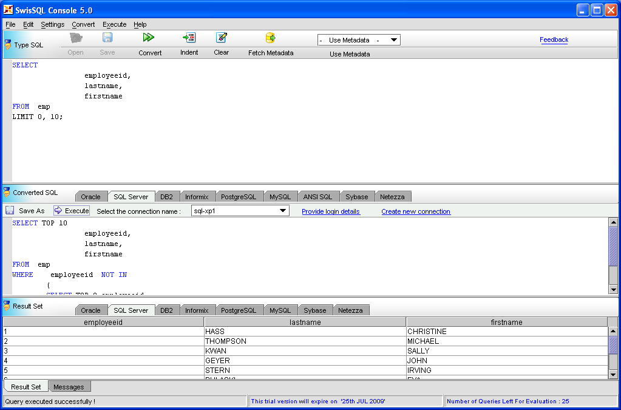The image size is (621, 410).
Task: Open the Settings menu
Action: click(53, 24)
